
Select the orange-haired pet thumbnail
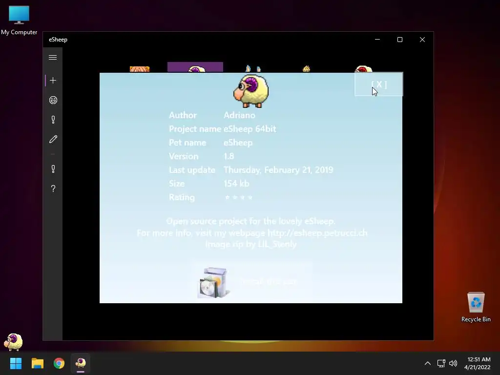(x=140, y=69)
